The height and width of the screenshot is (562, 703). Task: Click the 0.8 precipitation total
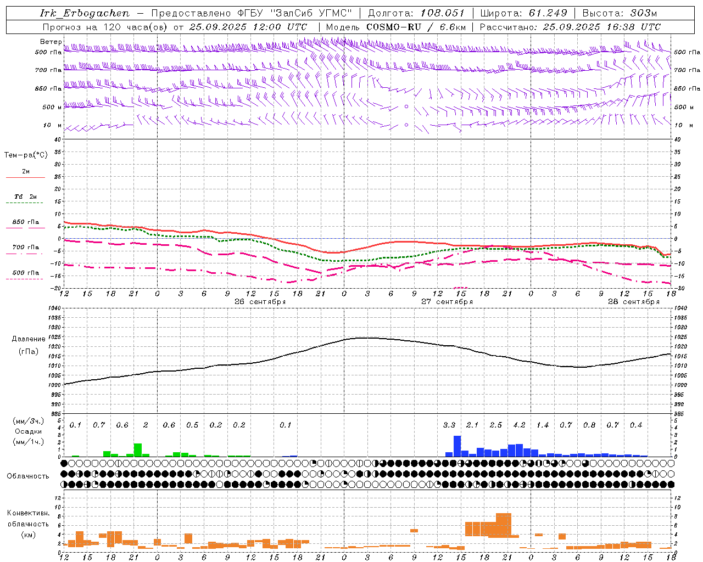coord(589,425)
